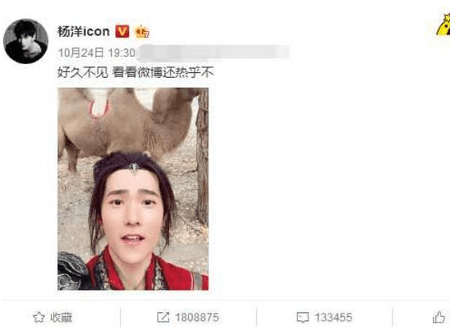This screenshot has width=450, height=328.
Task: Open the 1808875 repost count
Action: pyautogui.click(x=197, y=318)
